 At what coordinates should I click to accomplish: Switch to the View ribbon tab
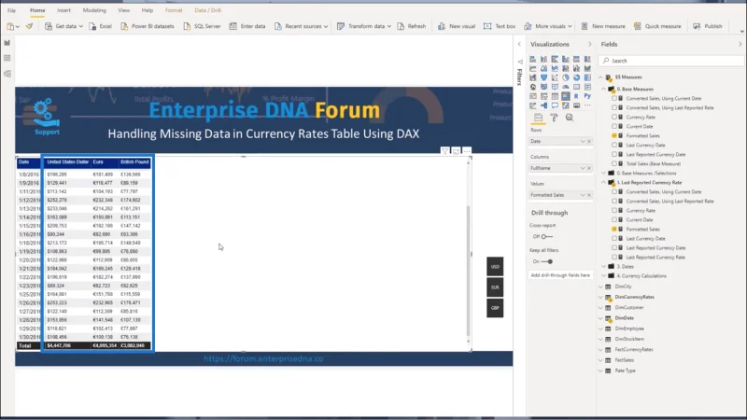tap(124, 10)
